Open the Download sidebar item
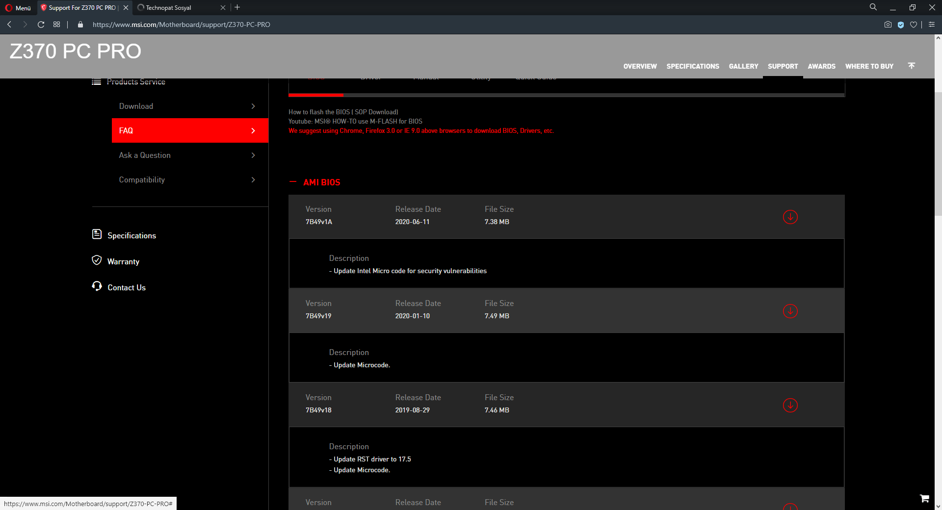942x510 pixels. pos(190,106)
